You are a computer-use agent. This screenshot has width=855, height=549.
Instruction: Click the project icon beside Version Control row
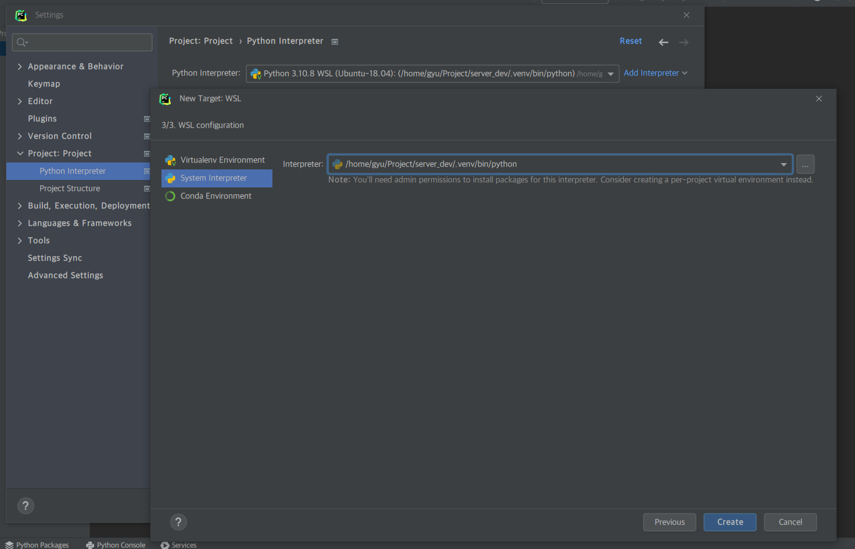147,136
